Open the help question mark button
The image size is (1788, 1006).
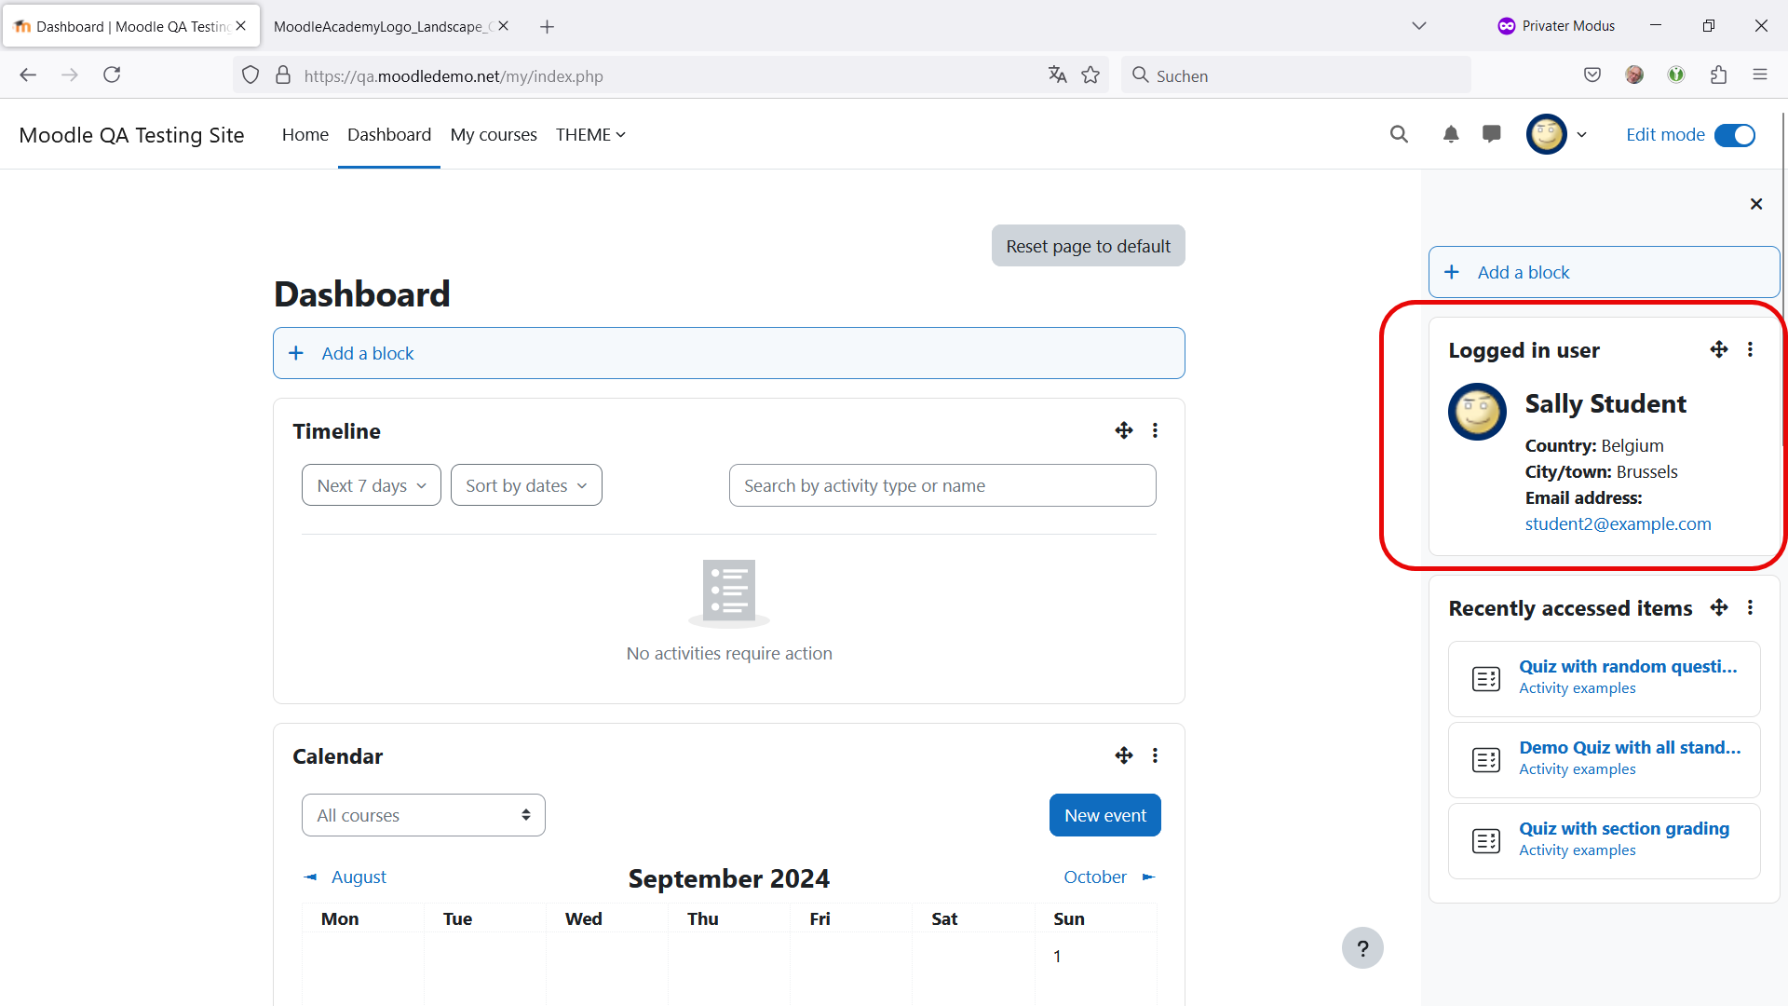[1362, 948]
